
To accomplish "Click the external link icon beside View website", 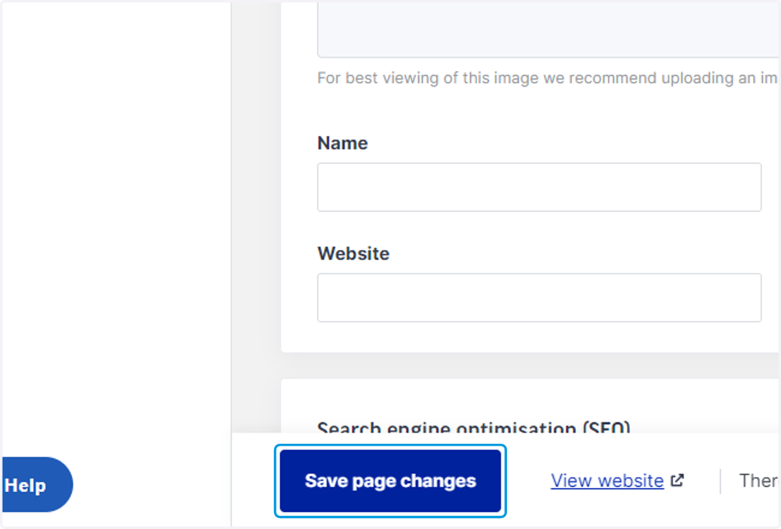I will coord(678,480).
